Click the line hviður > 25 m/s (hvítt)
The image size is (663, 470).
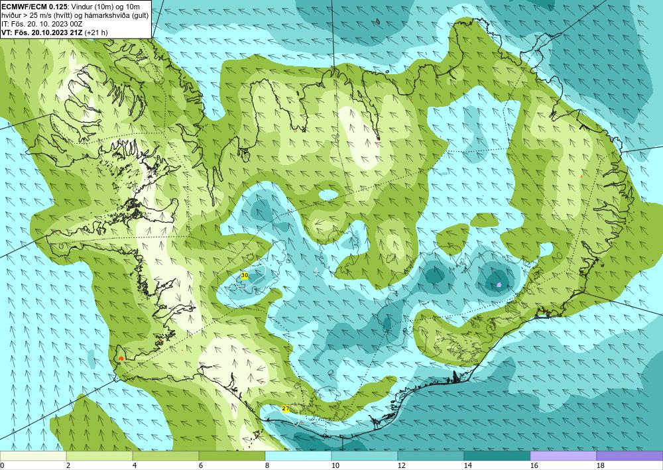coord(75,15)
